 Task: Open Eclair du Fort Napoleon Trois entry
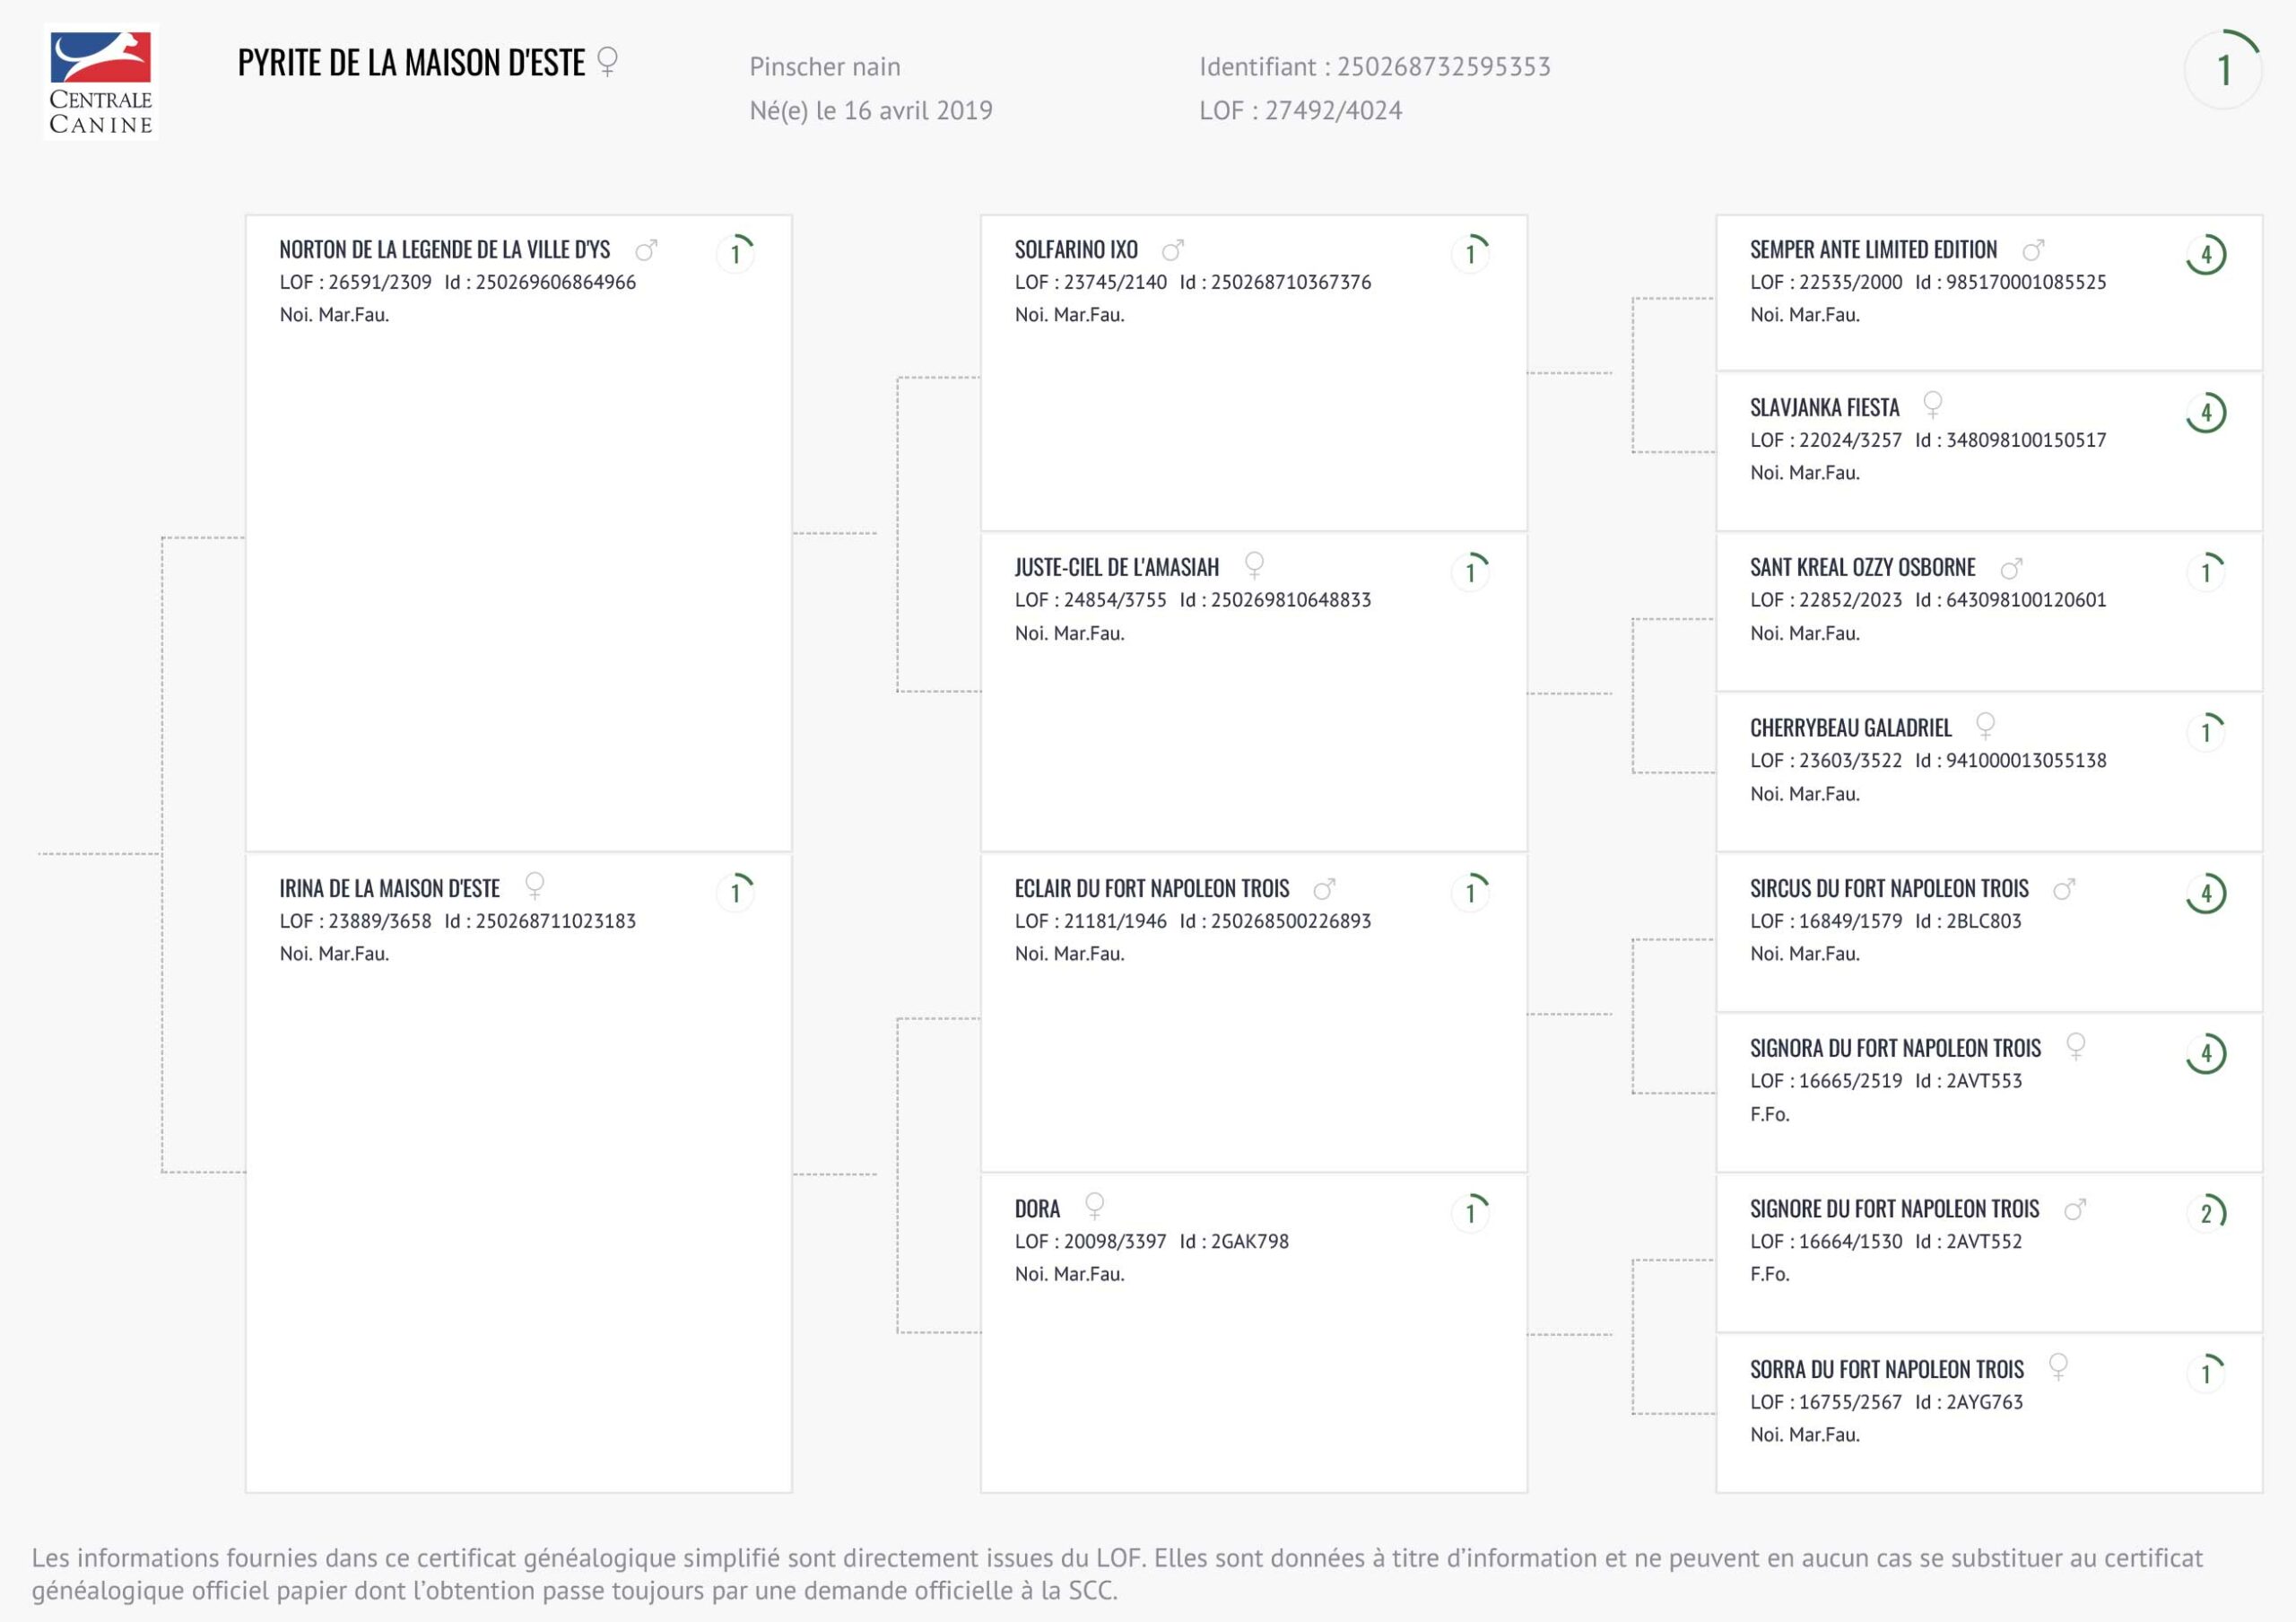coord(1151,889)
